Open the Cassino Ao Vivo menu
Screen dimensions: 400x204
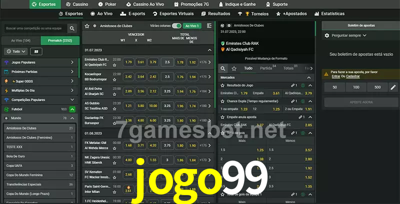click(148, 4)
